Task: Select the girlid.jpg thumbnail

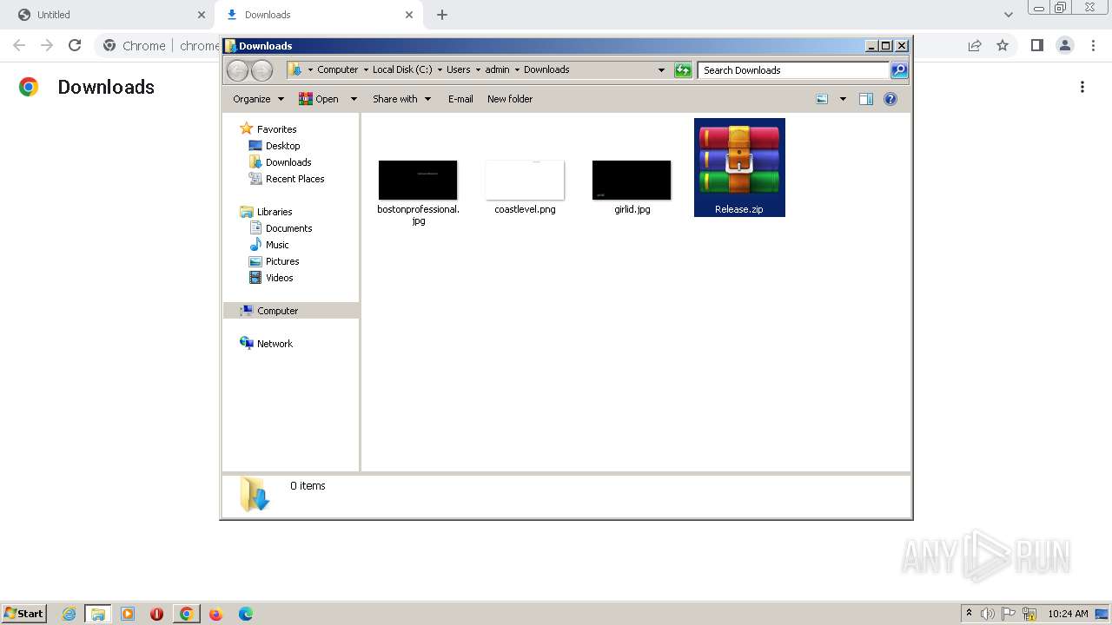Action: point(632,180)
